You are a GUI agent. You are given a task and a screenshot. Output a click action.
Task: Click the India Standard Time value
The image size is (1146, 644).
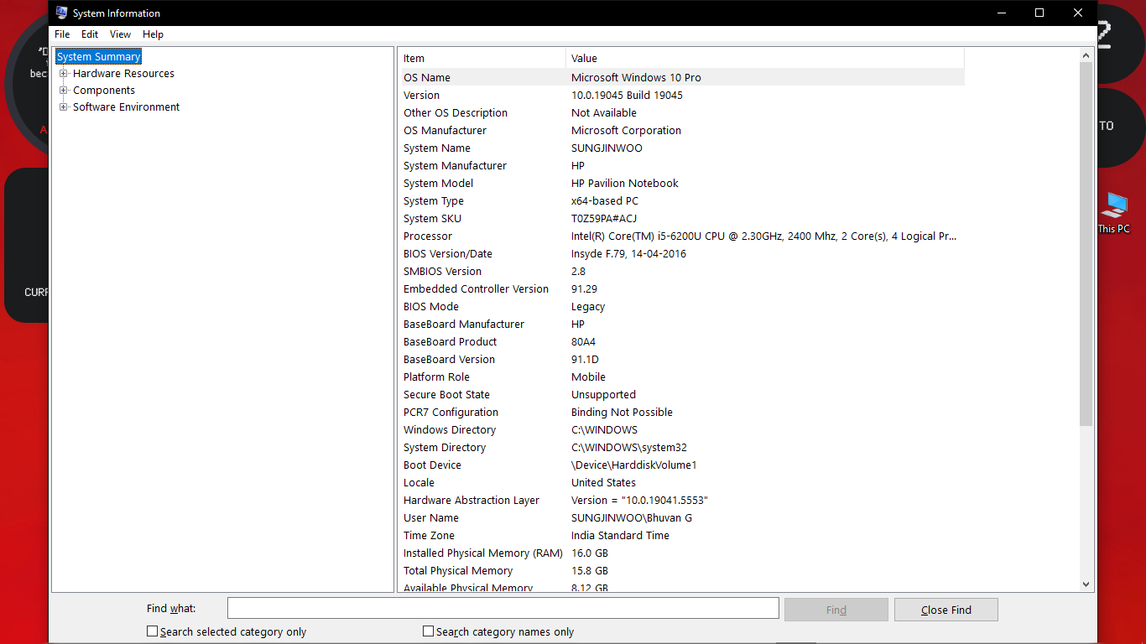[x=620, y=535]
